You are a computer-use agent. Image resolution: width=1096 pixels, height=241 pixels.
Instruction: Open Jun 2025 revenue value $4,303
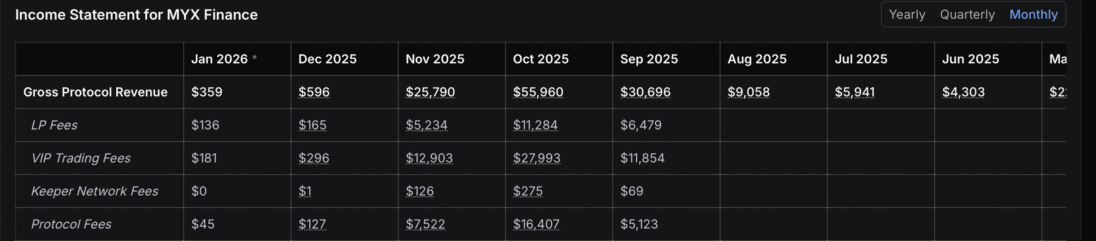click(963, 92)
